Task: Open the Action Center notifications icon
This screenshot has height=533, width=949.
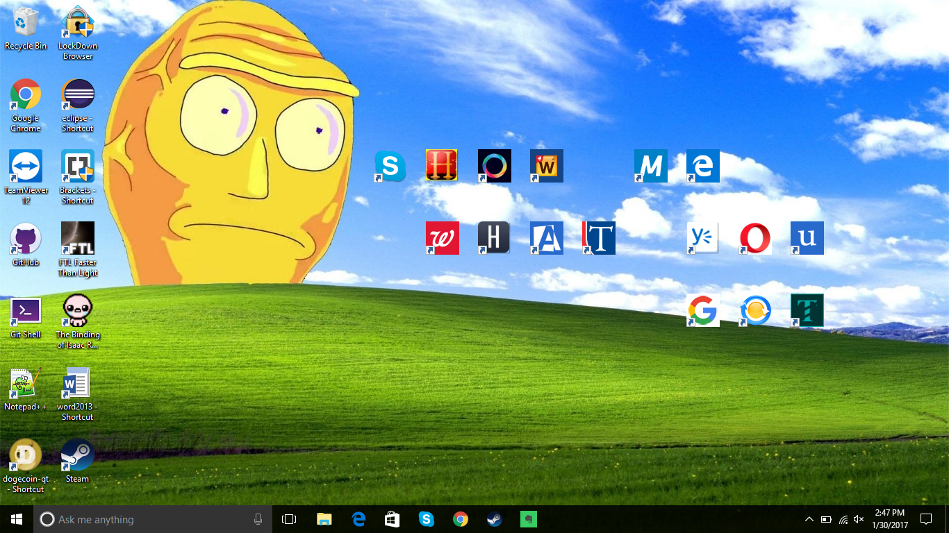Action: (x=925, y=519)
